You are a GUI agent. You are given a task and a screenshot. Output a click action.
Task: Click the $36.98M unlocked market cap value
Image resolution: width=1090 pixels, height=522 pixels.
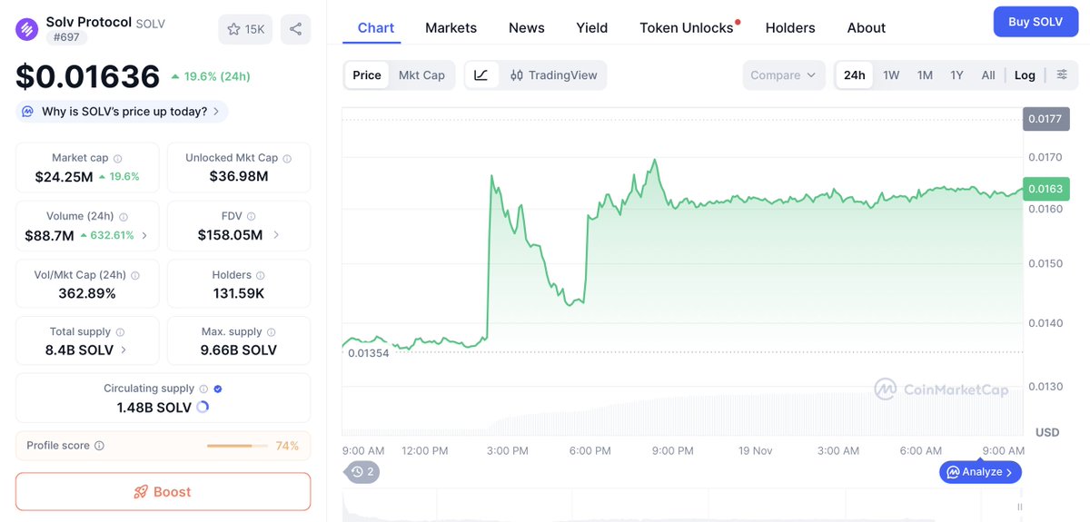pos(239,176)
